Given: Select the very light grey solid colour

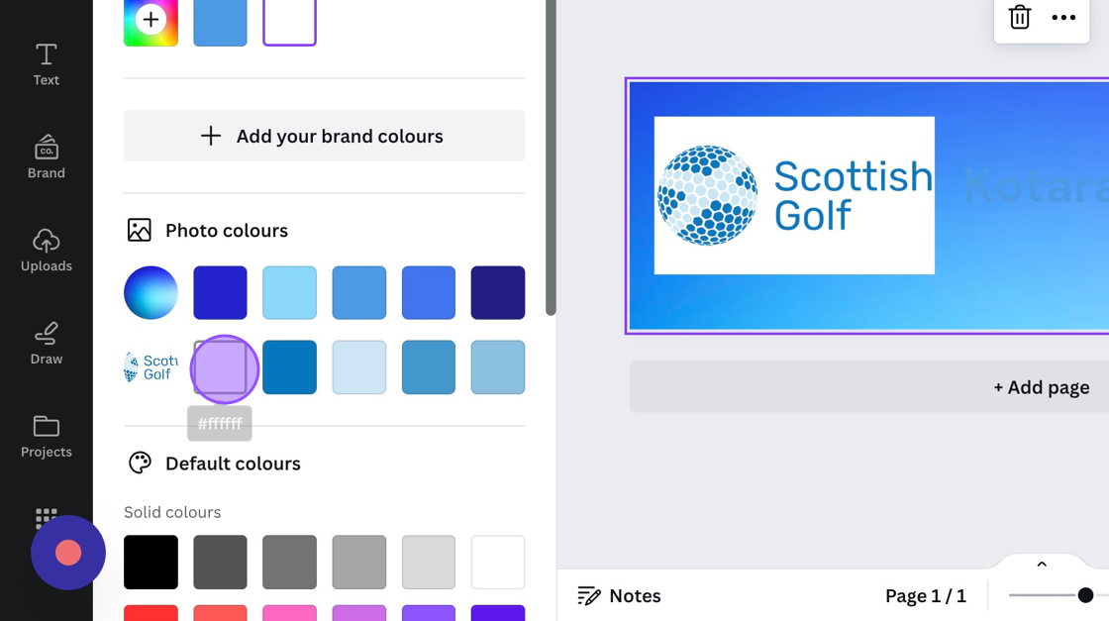Looking at the screenshot, I should click(x=428, y=563).
